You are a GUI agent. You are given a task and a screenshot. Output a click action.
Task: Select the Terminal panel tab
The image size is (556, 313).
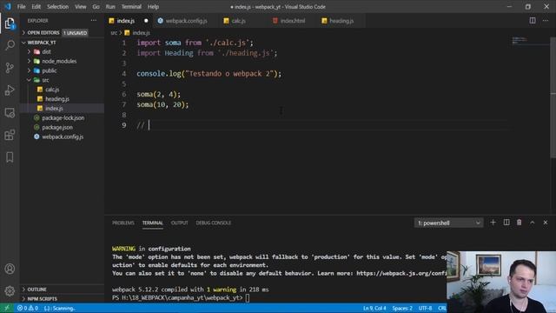153,223
